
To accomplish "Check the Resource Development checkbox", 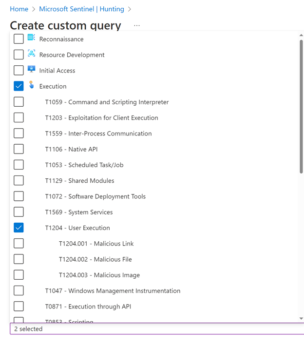I will pyautogui.click(x=19, y=55).
